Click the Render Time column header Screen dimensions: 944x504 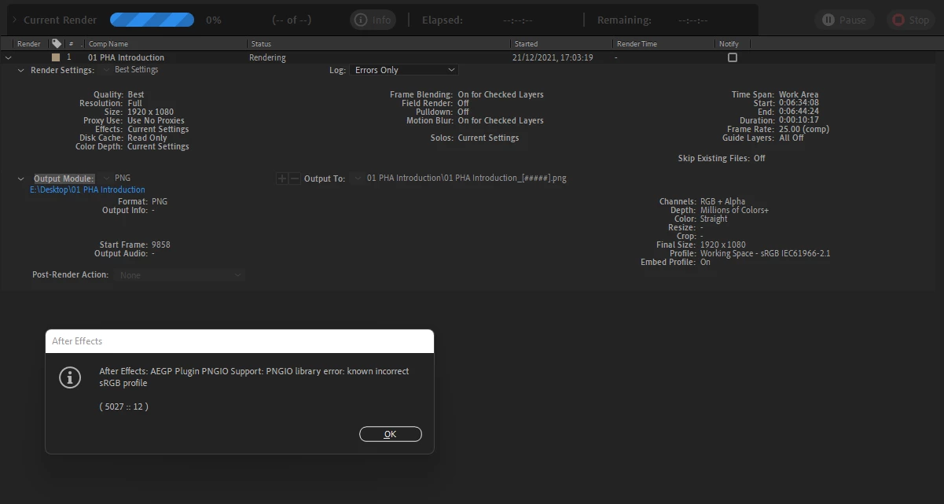tap(637, 44)
